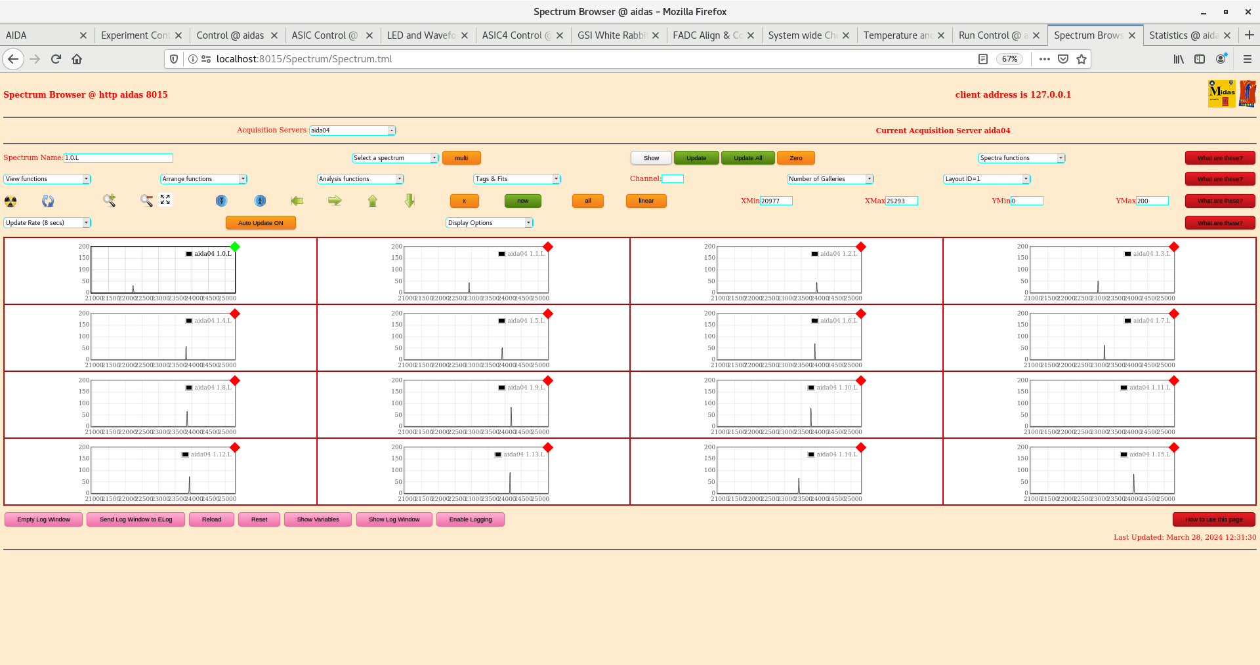Click the Show Log Window button
1260x665 pixels.
pyautogui.click(x=394, y=519)
